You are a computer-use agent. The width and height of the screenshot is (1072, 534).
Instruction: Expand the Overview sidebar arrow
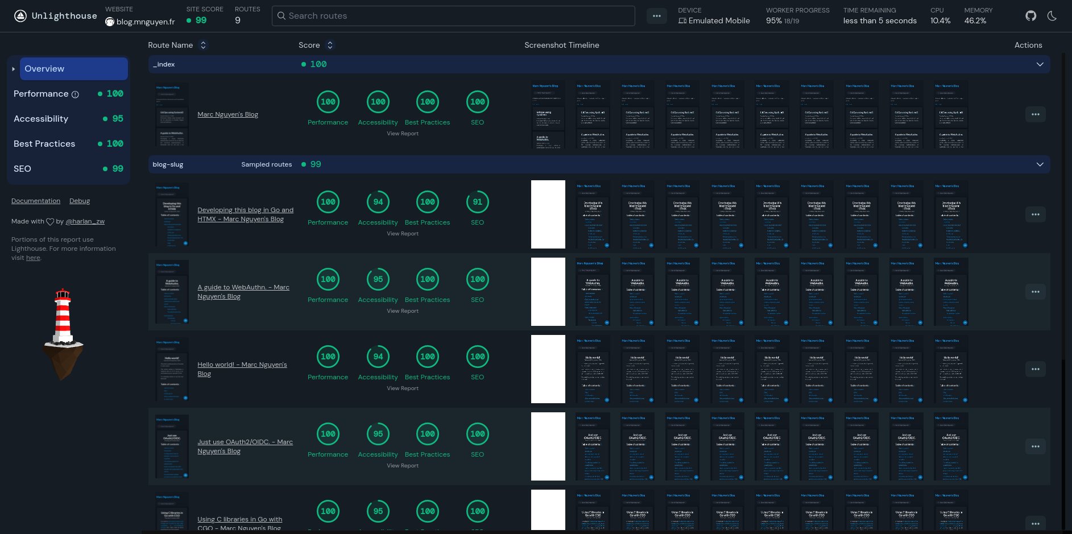tap(13, 69)
